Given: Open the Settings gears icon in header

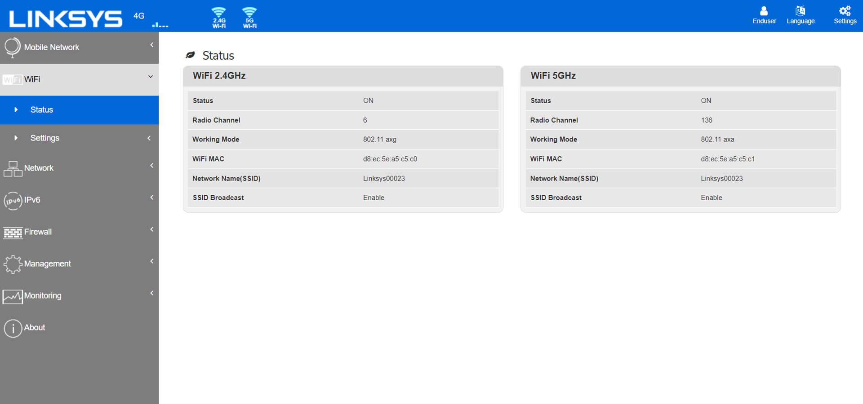Looking at the screenshot, I should click(x=845, y=15).
